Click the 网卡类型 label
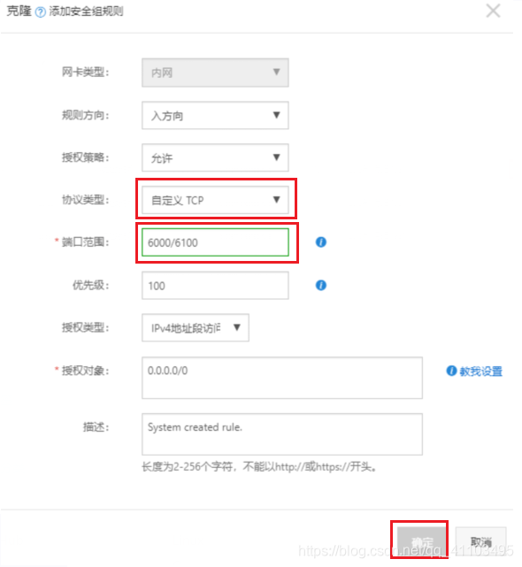 pyautogui.click(x=85, y=72)
